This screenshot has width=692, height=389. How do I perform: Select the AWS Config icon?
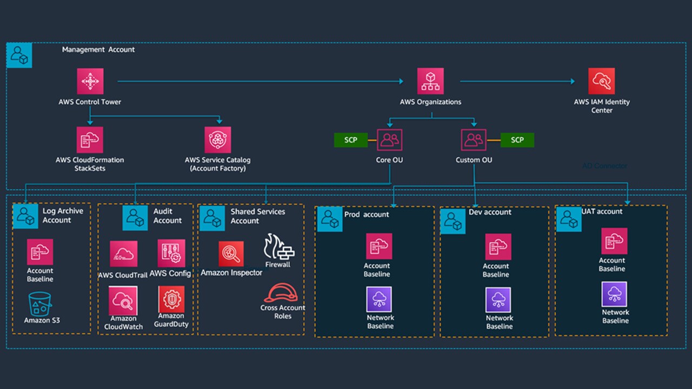click(171, 253)
